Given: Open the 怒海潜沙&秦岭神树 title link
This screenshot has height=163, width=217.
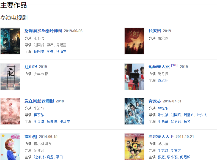Looking at the screenshot, I should [x=43, y=31].
